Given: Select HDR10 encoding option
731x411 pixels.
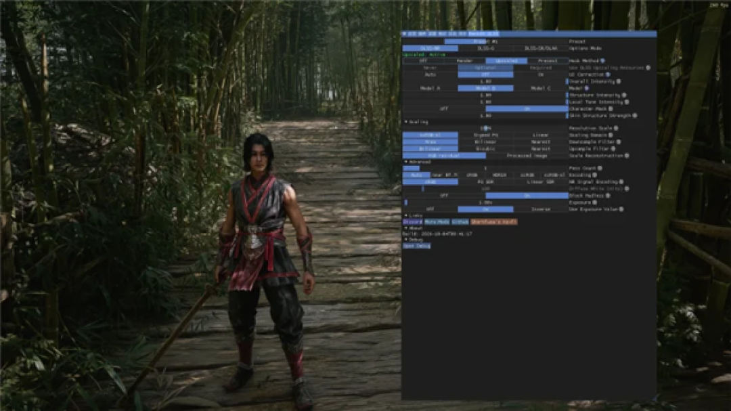Looking at the screenshot, I should pos(500,175).
